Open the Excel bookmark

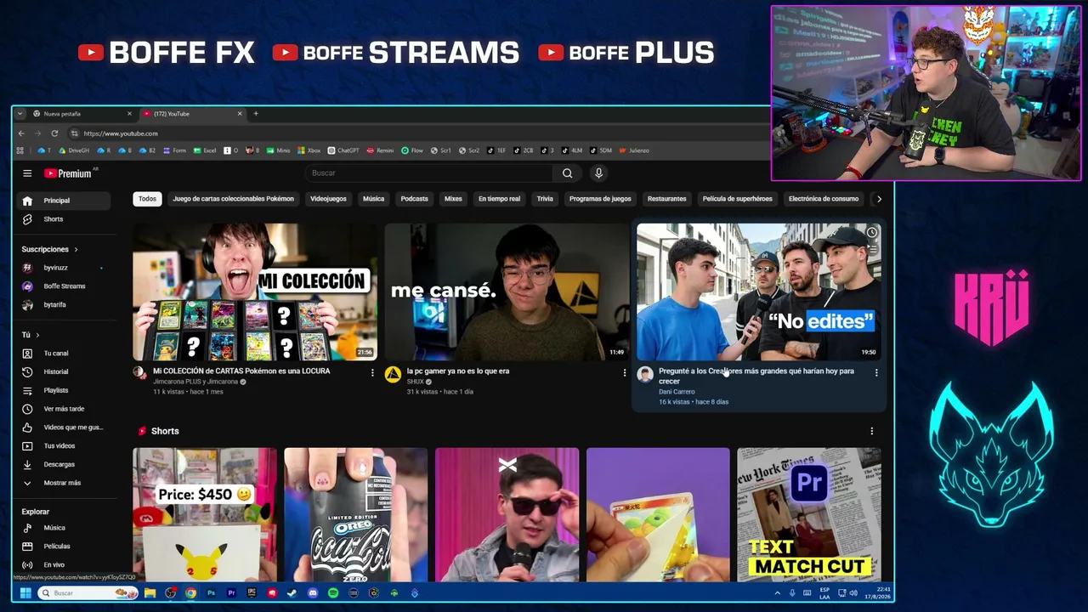[205, 150]
